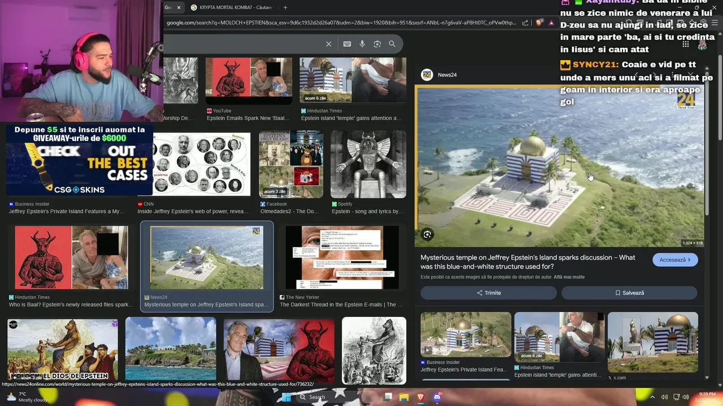Screen dimensions: 723x406
Task: Click the Accesează button
Action: [x=675, y=260]
